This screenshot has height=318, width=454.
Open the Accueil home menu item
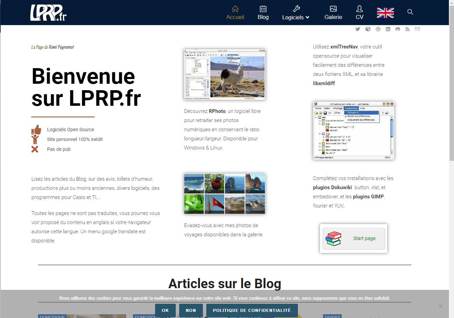(x=235, y=17)
